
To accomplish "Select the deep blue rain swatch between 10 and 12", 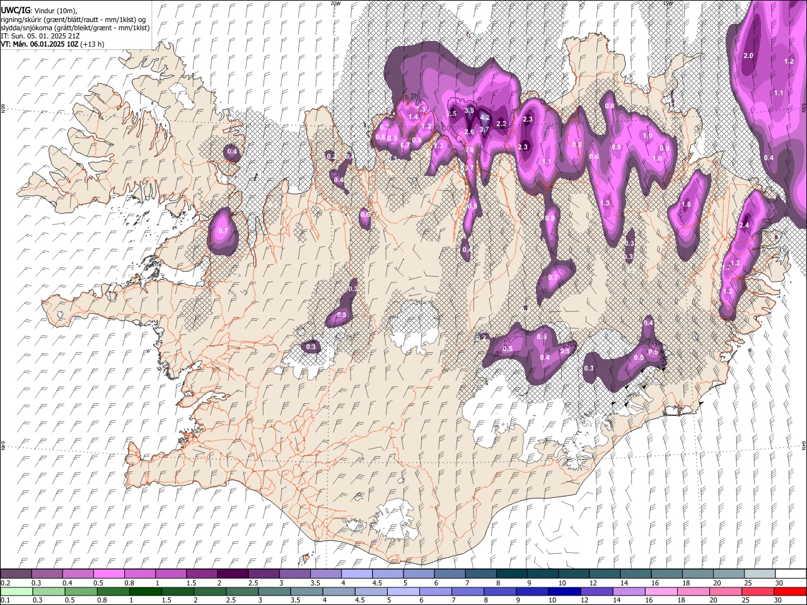I will 564,591.
